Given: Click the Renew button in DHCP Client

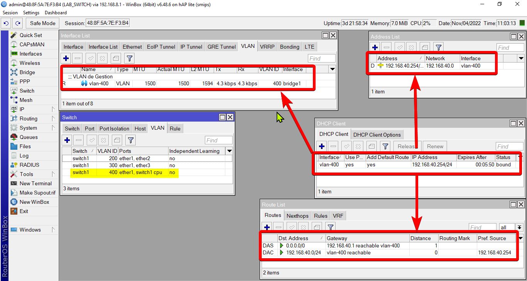Looking at the screenshot, I should coord(435,146).
